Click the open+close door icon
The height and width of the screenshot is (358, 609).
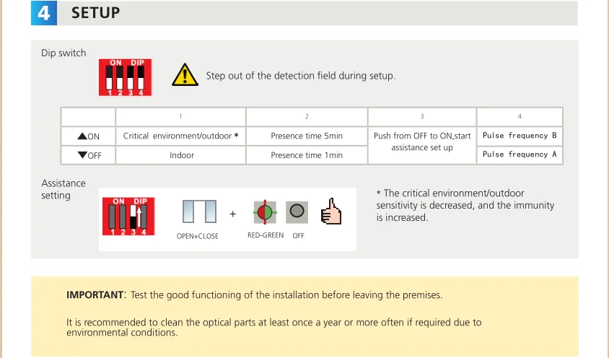[199, 212]
